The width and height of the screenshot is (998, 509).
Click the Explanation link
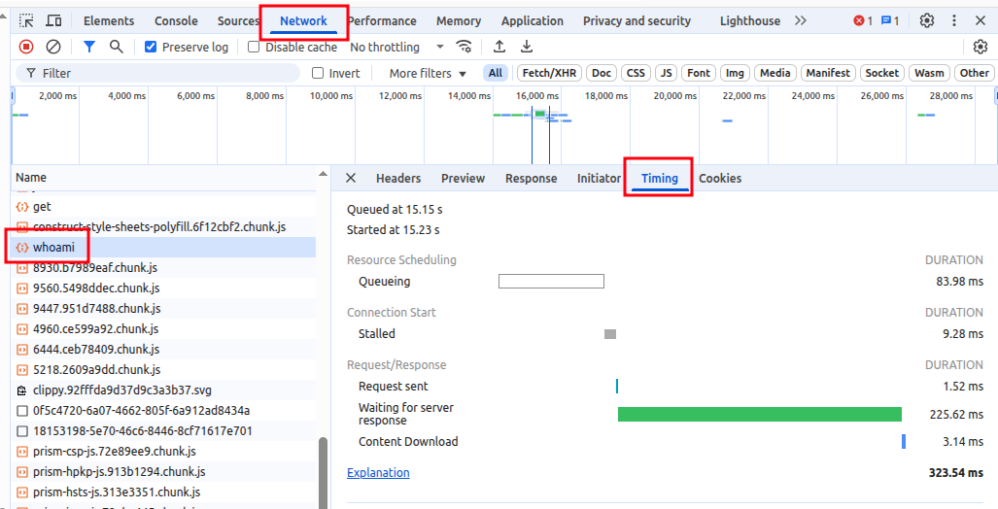pos(378,473)
